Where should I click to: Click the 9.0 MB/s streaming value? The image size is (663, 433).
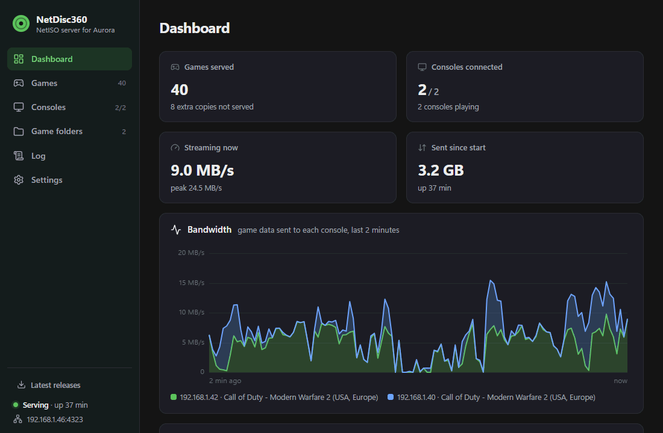[202, 170]
